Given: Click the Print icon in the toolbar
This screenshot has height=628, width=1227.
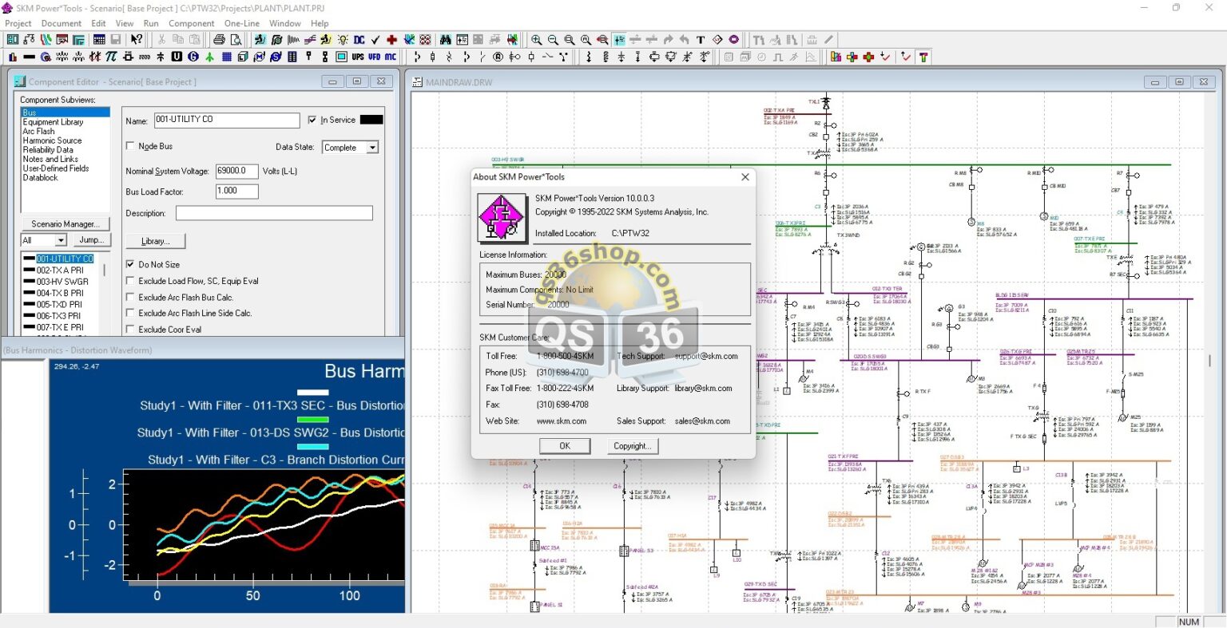Looking at the screenshot, I should coord(219,40).
